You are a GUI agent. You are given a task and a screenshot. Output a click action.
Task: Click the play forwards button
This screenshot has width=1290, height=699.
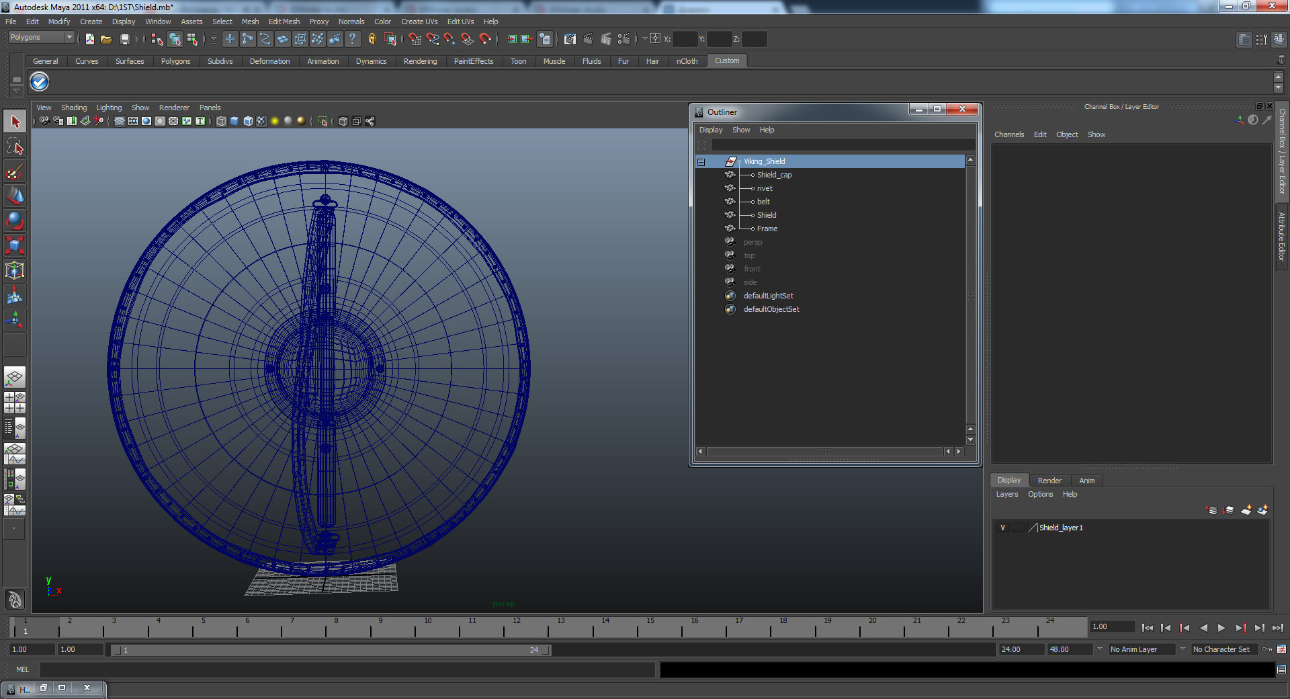(x=1221, y=628)
